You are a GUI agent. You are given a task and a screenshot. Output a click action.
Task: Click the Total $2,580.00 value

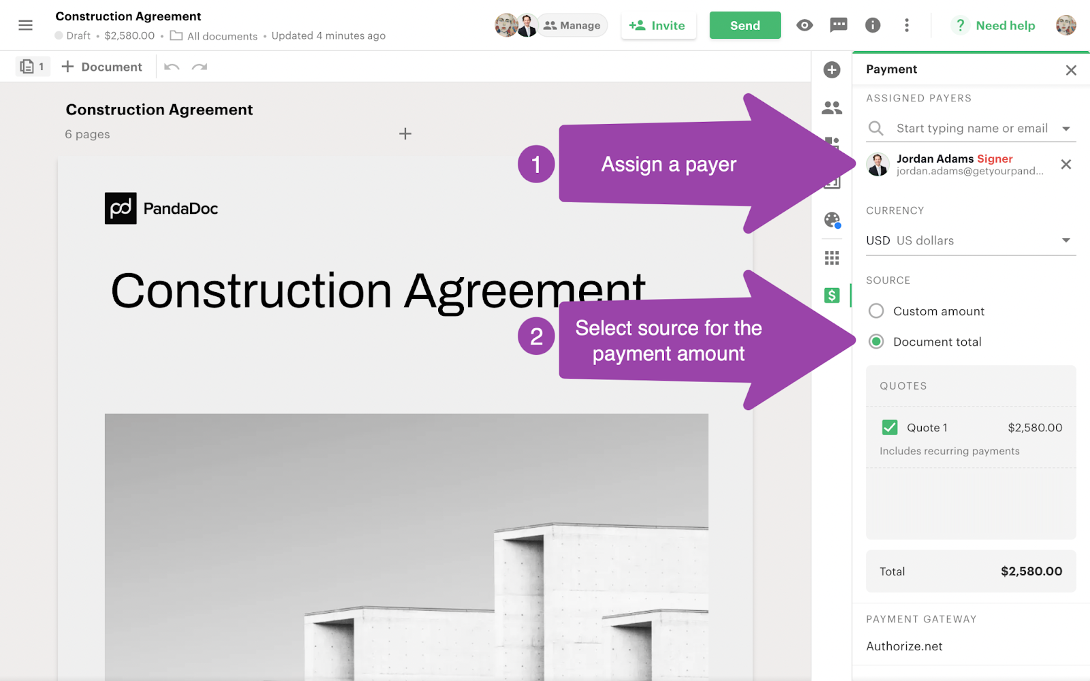1031,571
